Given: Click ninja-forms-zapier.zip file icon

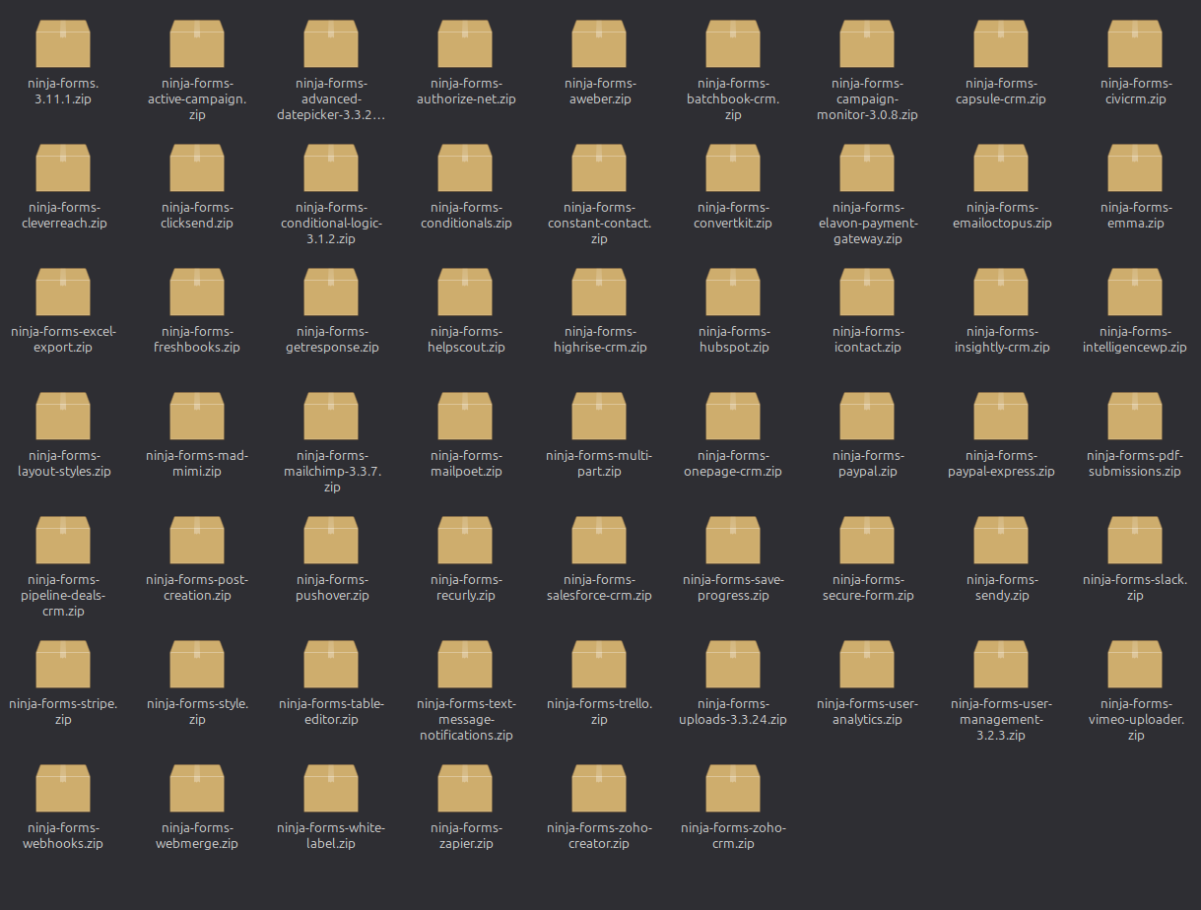Looking at the screenshot, I should [465, 788].
